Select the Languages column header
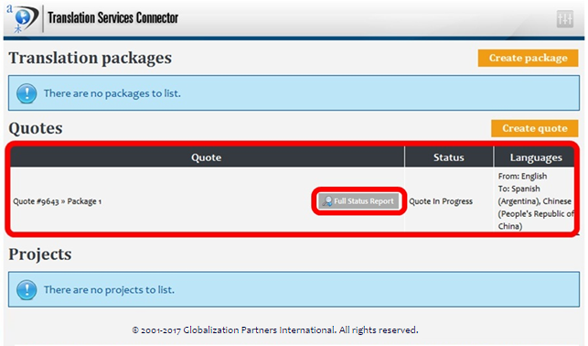The image size is (588, 346). (536, 157)
